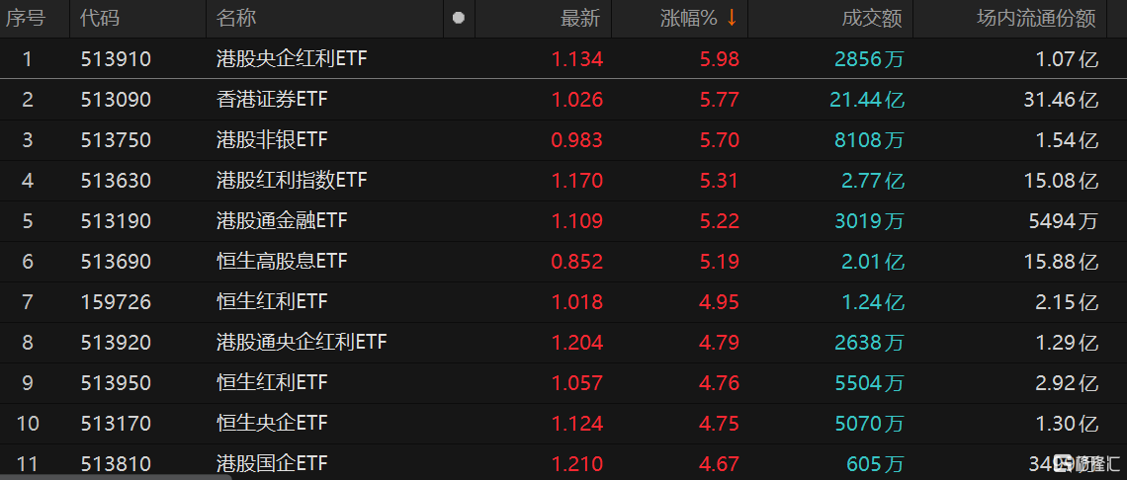Select code 159726 in the table
This screenshot has height=480, width=1127.
pyautogui.click(x=116, y=302)
